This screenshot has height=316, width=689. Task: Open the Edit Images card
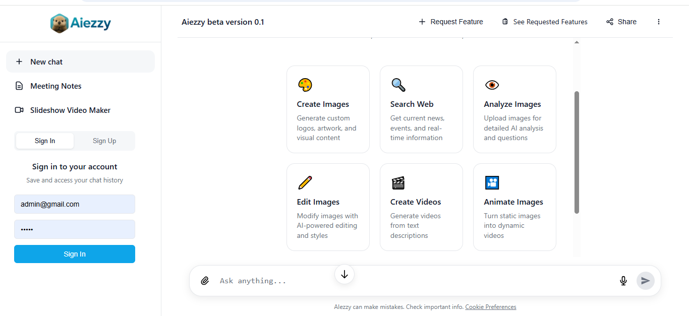point(328,207)
